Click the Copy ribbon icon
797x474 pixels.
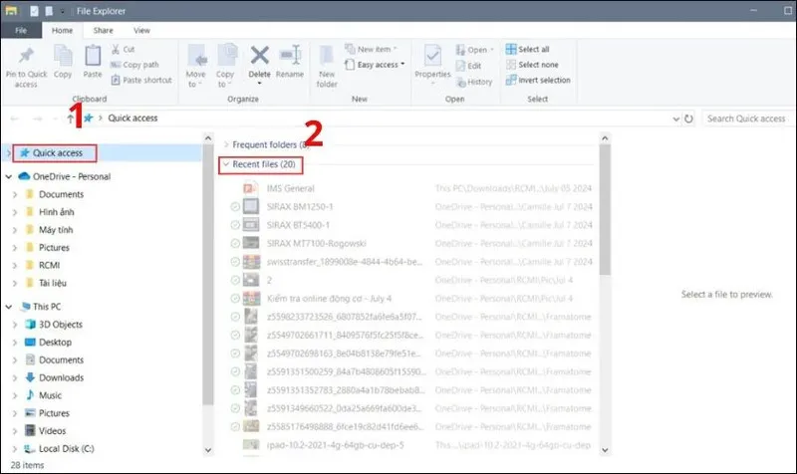[x=63, y=56]
